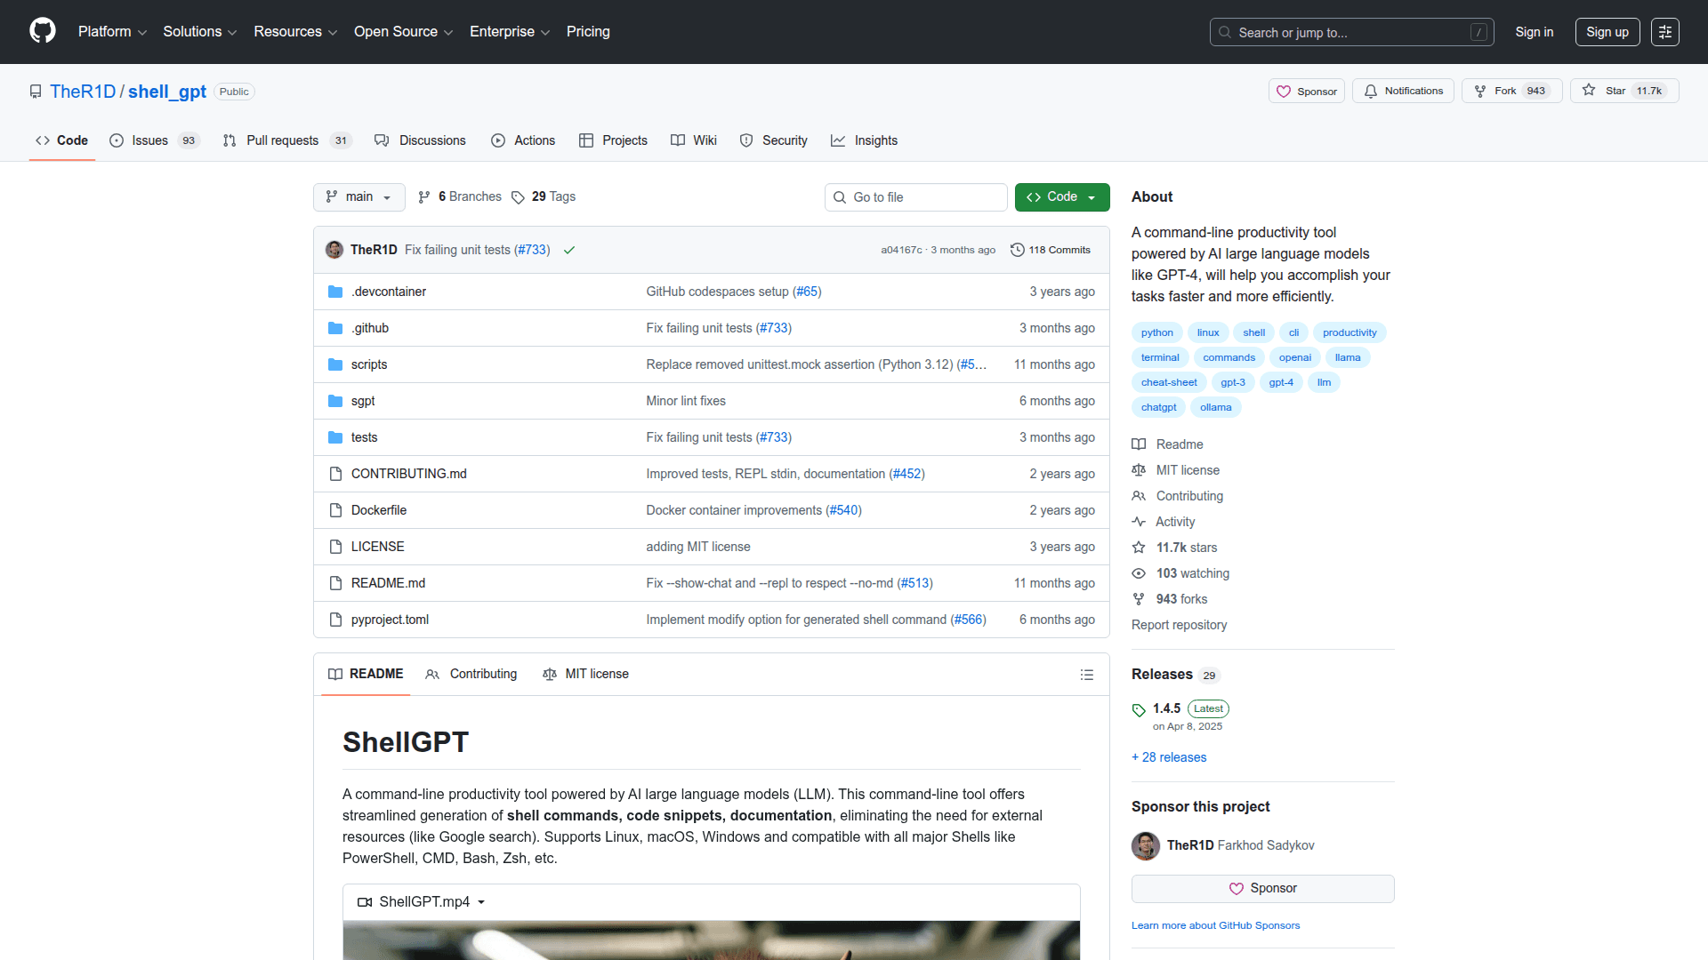Switch to the Pull requests tab

(282, 140)
